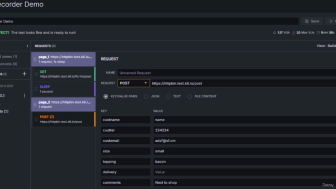The width and height of the screenshot is (336, 189).
Task: Click the Run button beside Save
Action: pyautogui.click(x=331, y=21)
